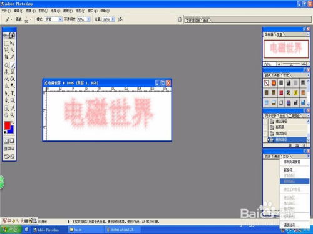Select the Shape tool
313x234 pixels.
(x=12, y=100)
